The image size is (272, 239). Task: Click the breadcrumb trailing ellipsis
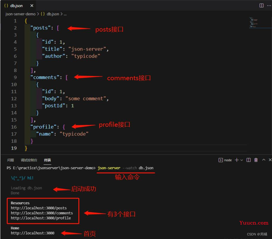[65, 14]
